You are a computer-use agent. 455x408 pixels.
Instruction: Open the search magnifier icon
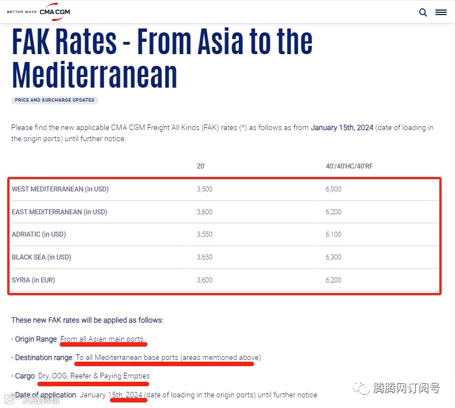point(423,12)
